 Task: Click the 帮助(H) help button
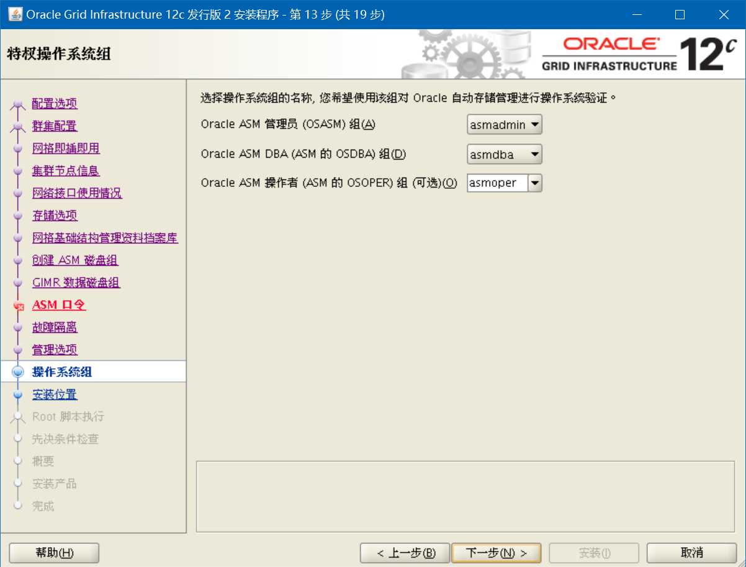pos(55,553)
